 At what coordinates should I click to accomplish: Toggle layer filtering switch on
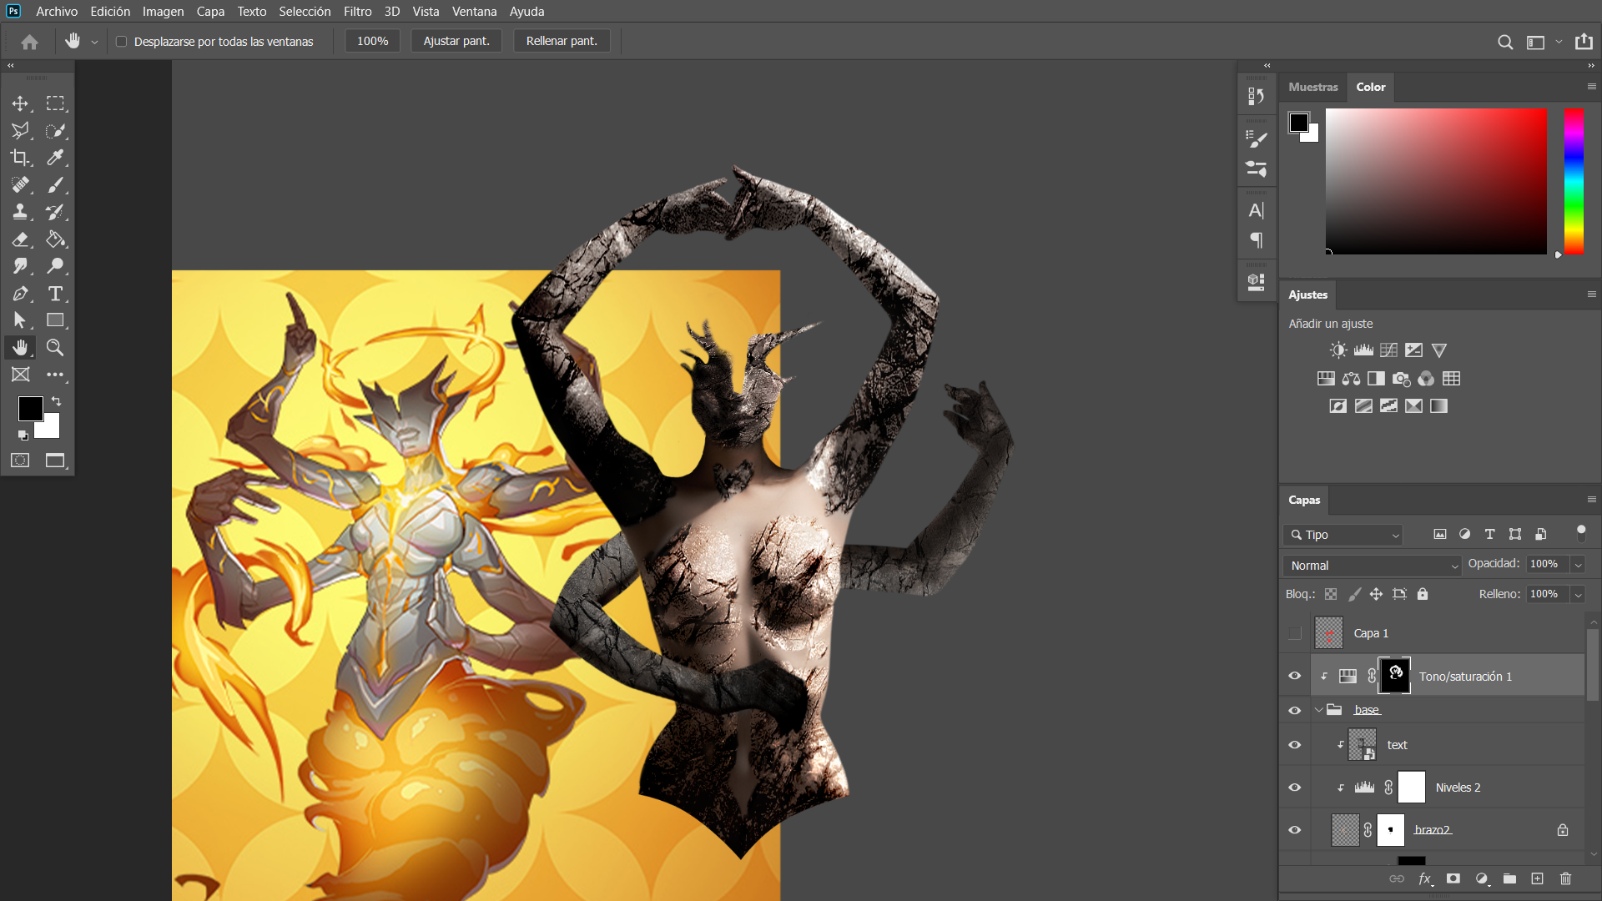coord(1581,534)
